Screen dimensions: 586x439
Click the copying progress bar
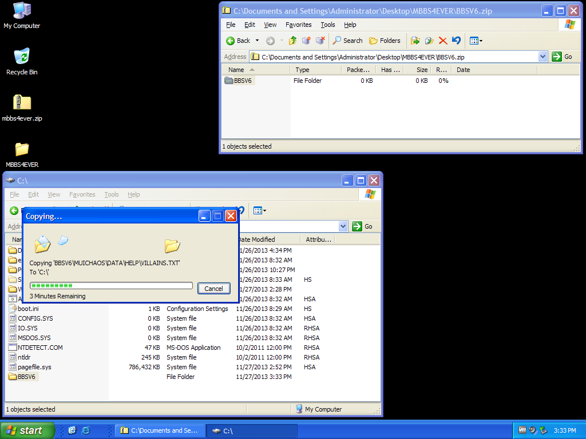[111, 285]
